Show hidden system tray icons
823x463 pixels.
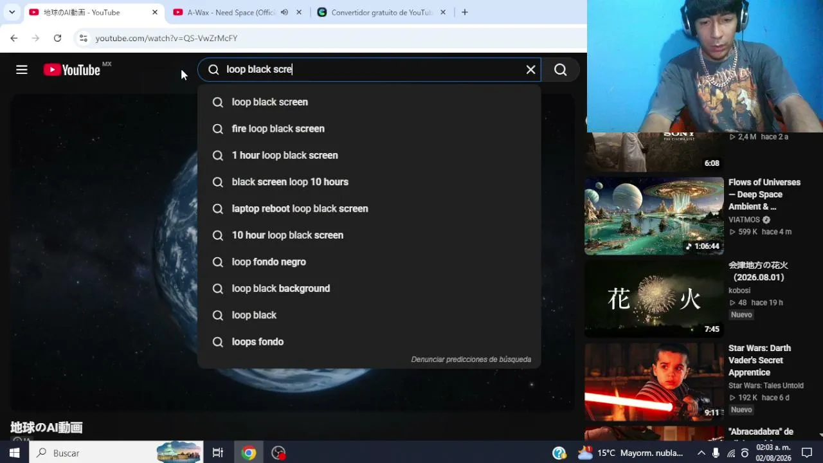pyautogui.click(x=701, y=453)
